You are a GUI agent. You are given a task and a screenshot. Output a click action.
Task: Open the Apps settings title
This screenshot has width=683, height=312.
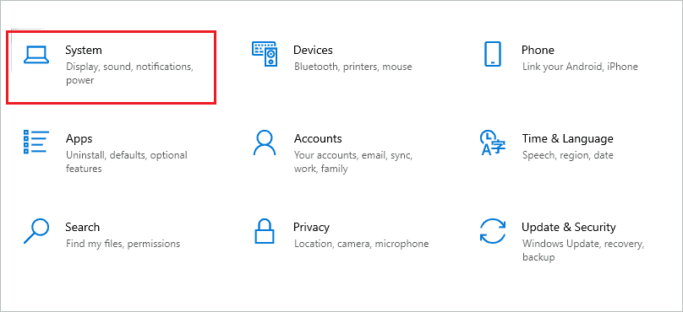79,139
